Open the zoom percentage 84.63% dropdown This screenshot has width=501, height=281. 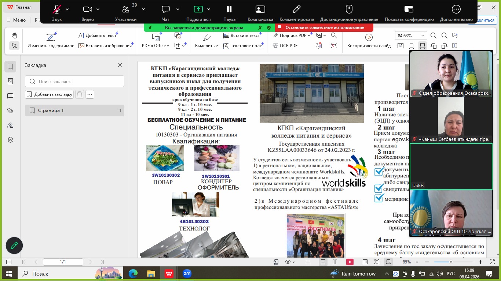[423, 35]
